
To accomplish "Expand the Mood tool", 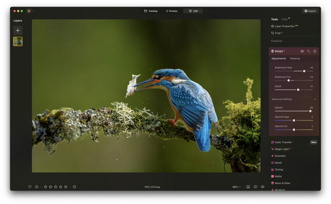I will (x=278, y=163).
